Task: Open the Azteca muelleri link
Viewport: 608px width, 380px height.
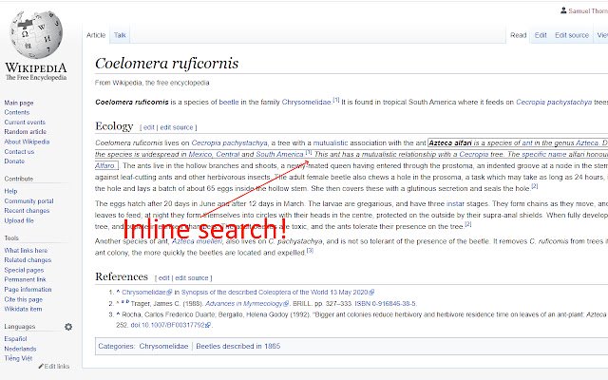Action: pos(197,241)
